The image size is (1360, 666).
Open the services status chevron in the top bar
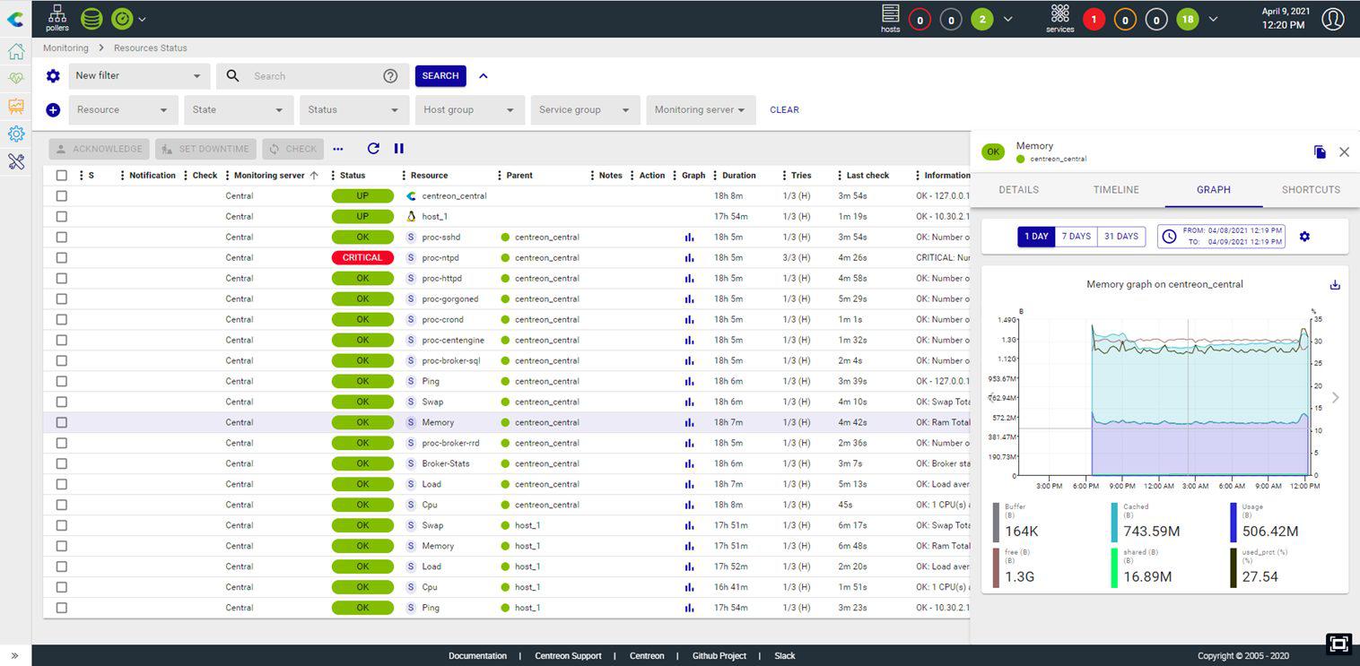(1213, 18)
